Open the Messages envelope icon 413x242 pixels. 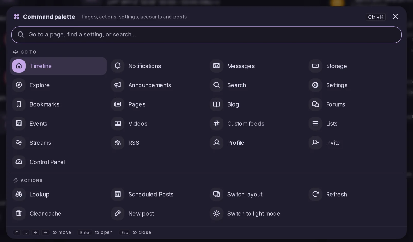click(217, 66)
